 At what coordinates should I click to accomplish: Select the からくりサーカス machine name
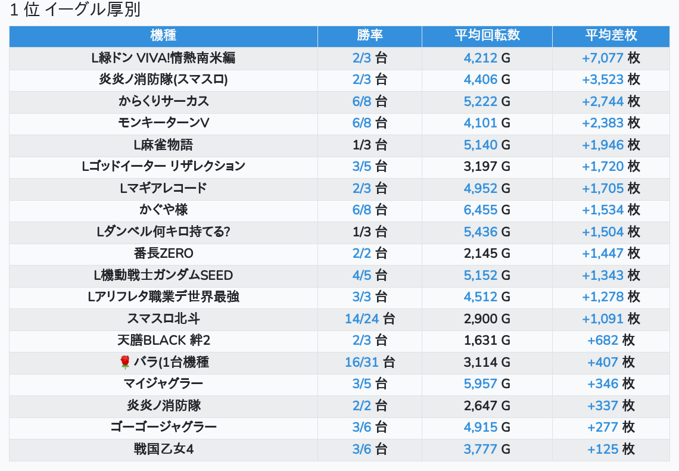point(163,101)
